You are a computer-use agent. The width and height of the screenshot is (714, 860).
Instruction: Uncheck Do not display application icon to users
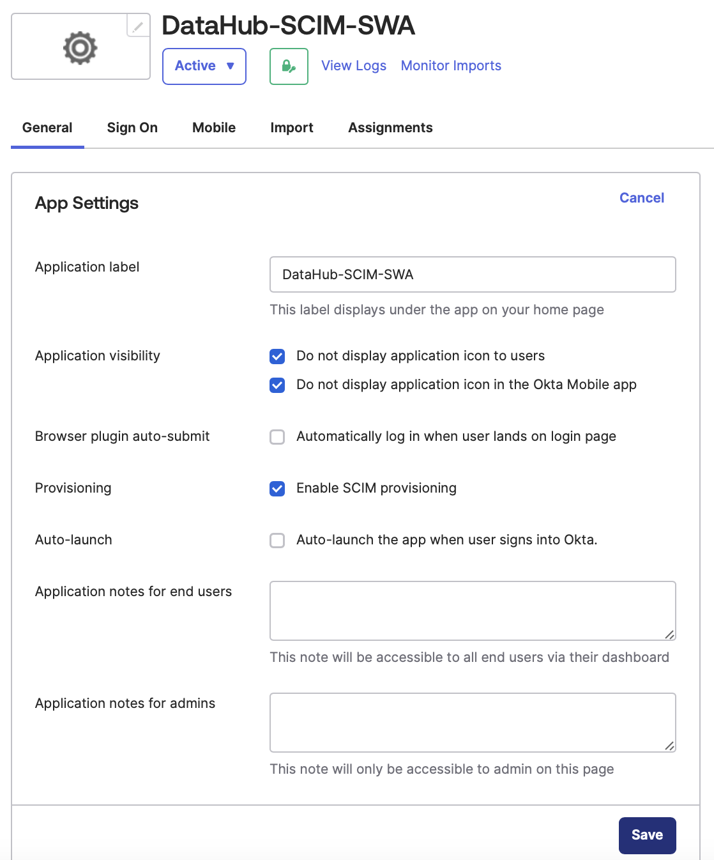(277, 356)
